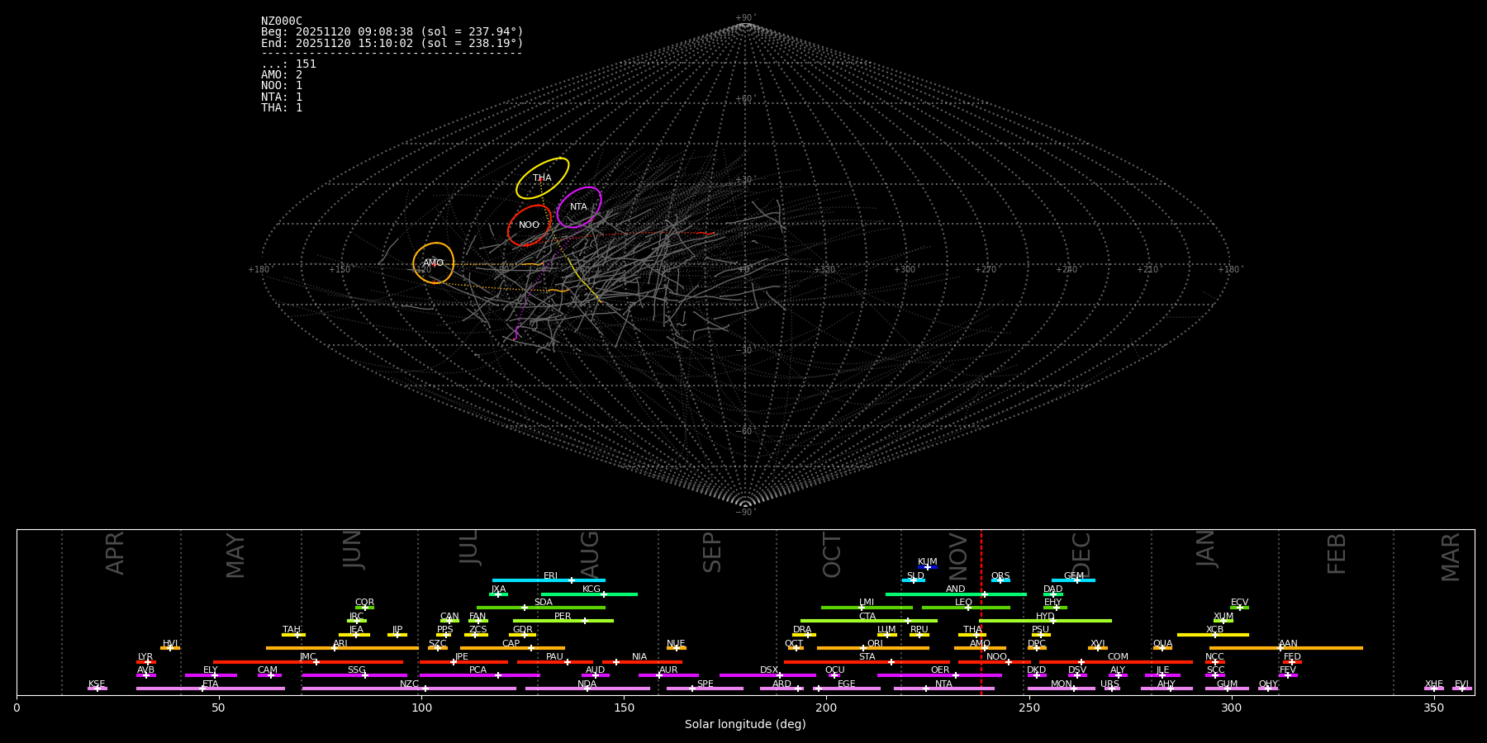Click the "CAP" shower label in the timeline
Image resolution: width=1487 pixels, height=743 pixels.
pos(511,644)
